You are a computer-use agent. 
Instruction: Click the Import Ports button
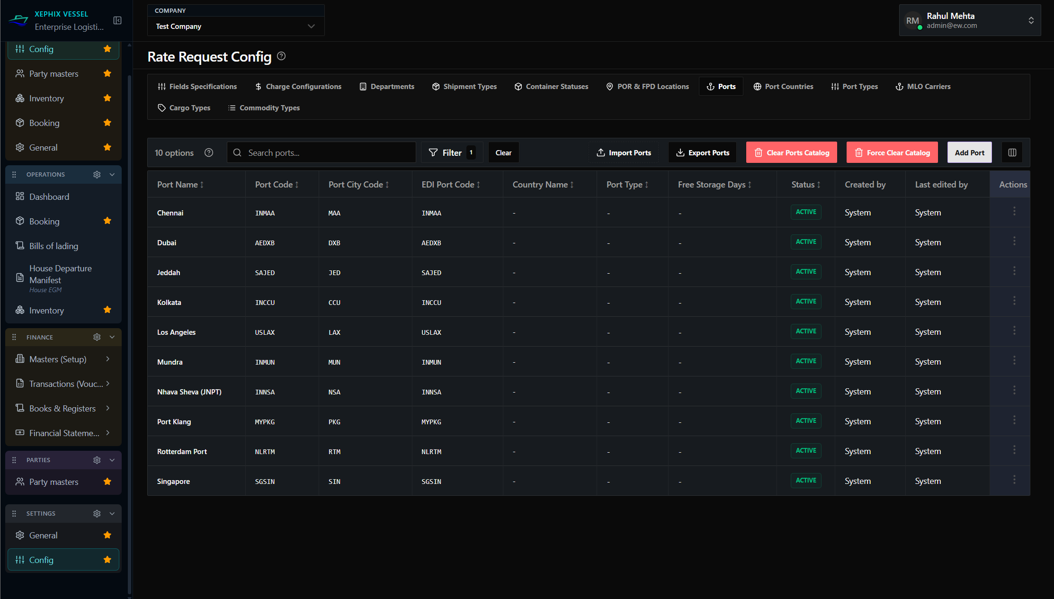click(624, 152)
